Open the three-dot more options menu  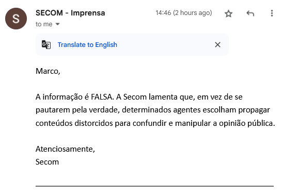[x=272, y=13]
